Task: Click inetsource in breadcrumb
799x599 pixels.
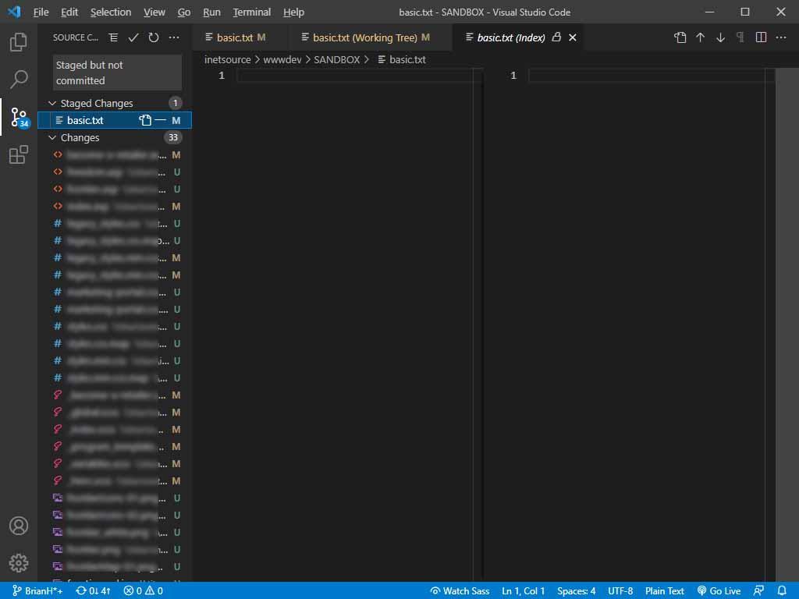Action: [x=227, y=59]
